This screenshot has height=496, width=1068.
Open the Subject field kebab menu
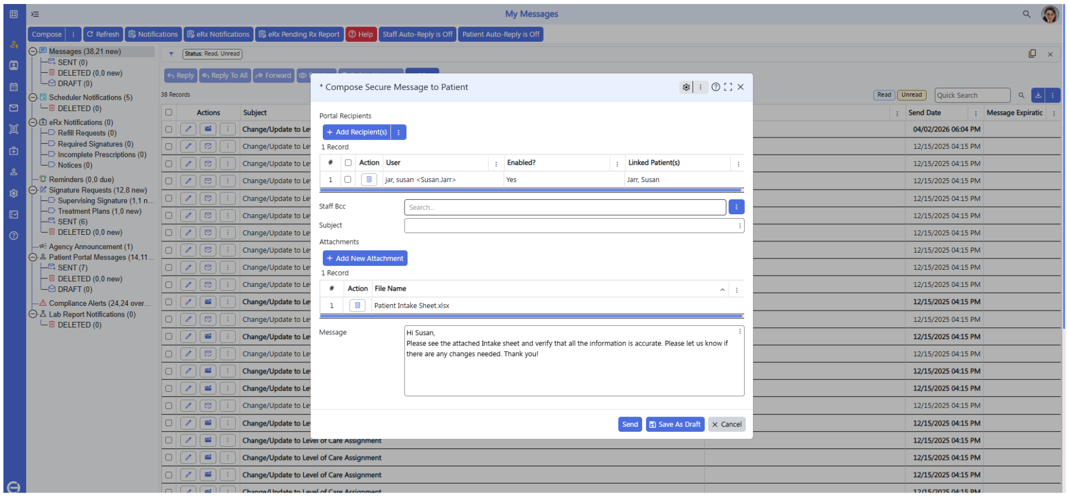(740, 226)
